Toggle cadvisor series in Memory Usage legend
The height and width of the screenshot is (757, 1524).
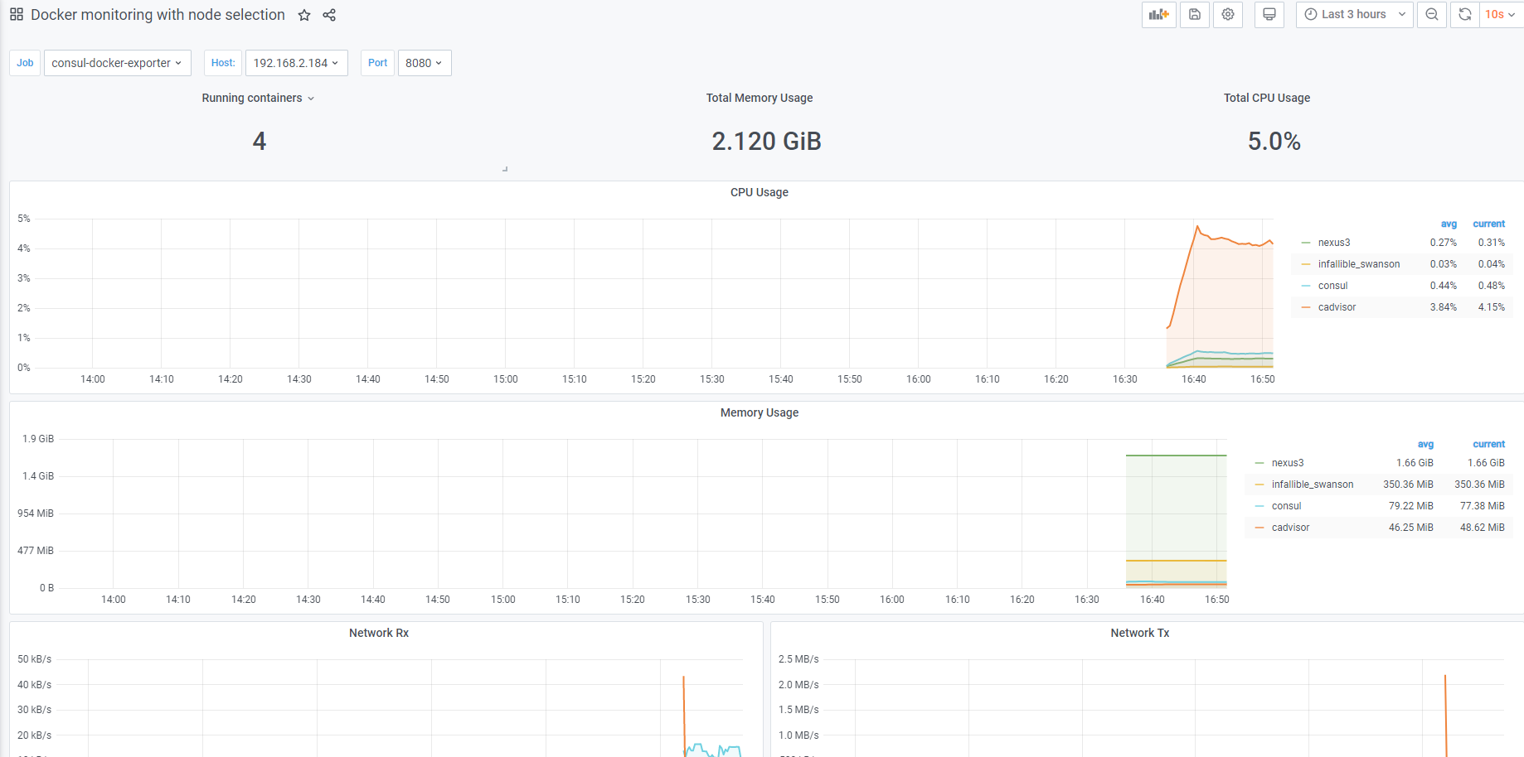click(1291, 528)
